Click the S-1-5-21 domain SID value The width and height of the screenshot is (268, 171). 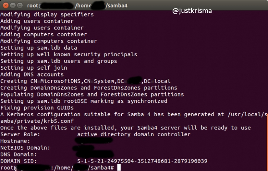tap(142, 161)
